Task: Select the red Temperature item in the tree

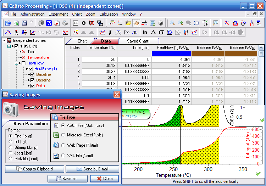Action: (x=38, y=57)
